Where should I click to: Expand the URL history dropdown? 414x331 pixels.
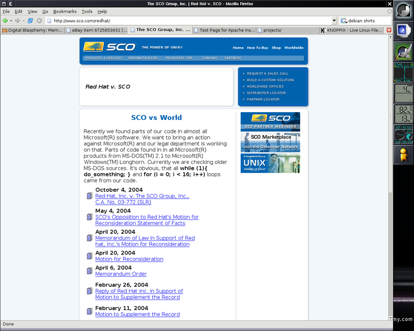click(334, 21)
